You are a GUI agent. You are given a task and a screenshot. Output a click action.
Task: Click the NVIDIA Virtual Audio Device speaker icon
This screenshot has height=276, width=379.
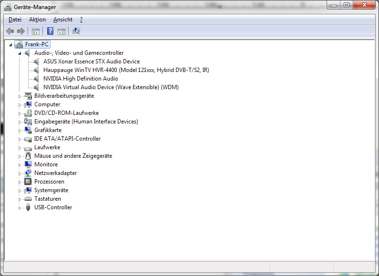[x=36, y=87]
